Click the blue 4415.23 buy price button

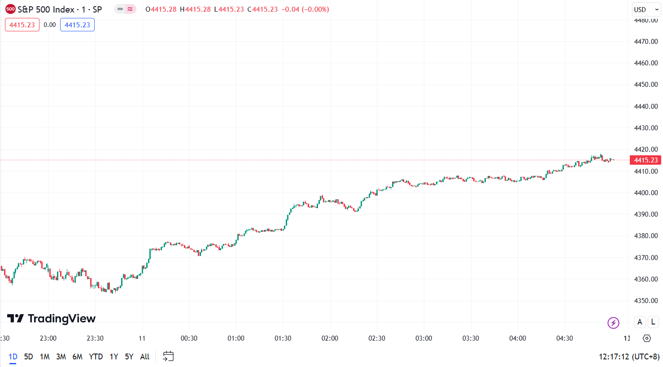point(77,25)
